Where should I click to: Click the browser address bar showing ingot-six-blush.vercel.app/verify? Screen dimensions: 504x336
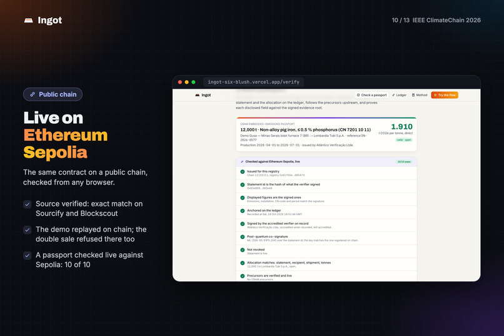[254, 82]
